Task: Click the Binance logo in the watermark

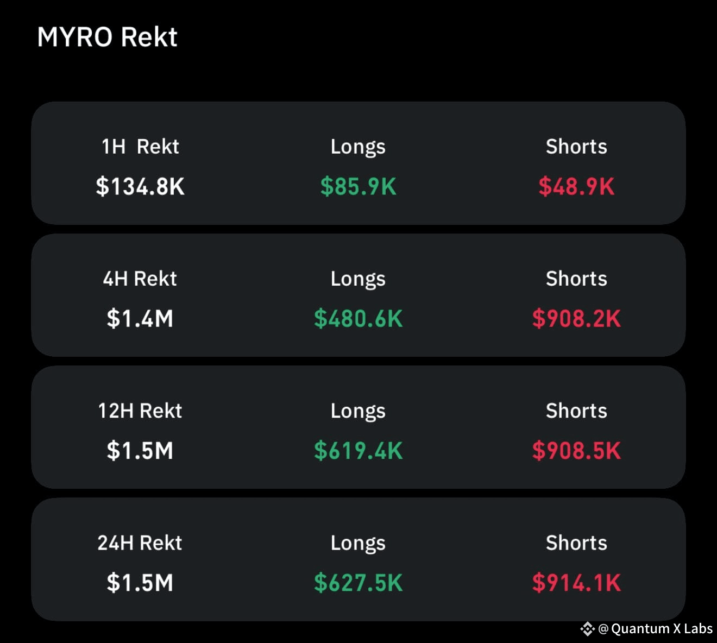Action: pos(587,629)
